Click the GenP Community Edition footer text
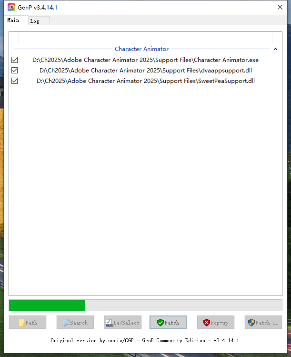 [145, 340]
